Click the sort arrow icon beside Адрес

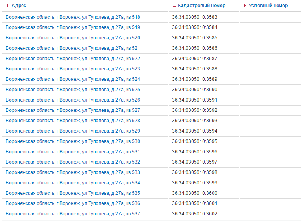pyautogui.click(x=8, y=6)
